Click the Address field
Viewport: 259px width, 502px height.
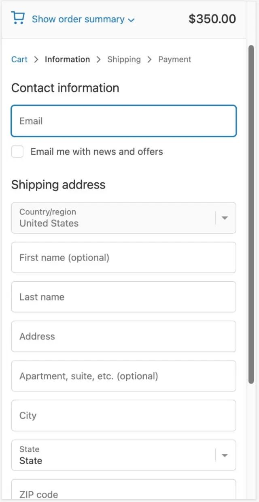click(124, 336)
